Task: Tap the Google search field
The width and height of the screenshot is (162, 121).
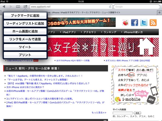Action: [137, 7]
